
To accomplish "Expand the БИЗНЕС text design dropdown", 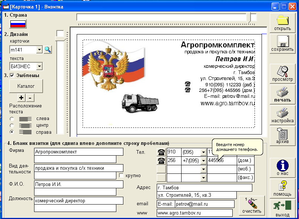I will (39, 66).
